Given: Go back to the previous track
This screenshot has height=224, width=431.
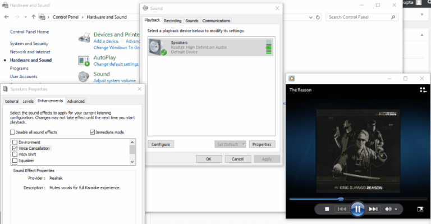Looking at the screenshot, I should 342,209.
